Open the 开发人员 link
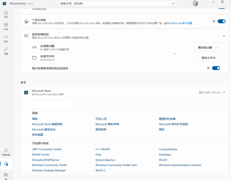This screenshot has height=180, width=231. click(101, 119)
